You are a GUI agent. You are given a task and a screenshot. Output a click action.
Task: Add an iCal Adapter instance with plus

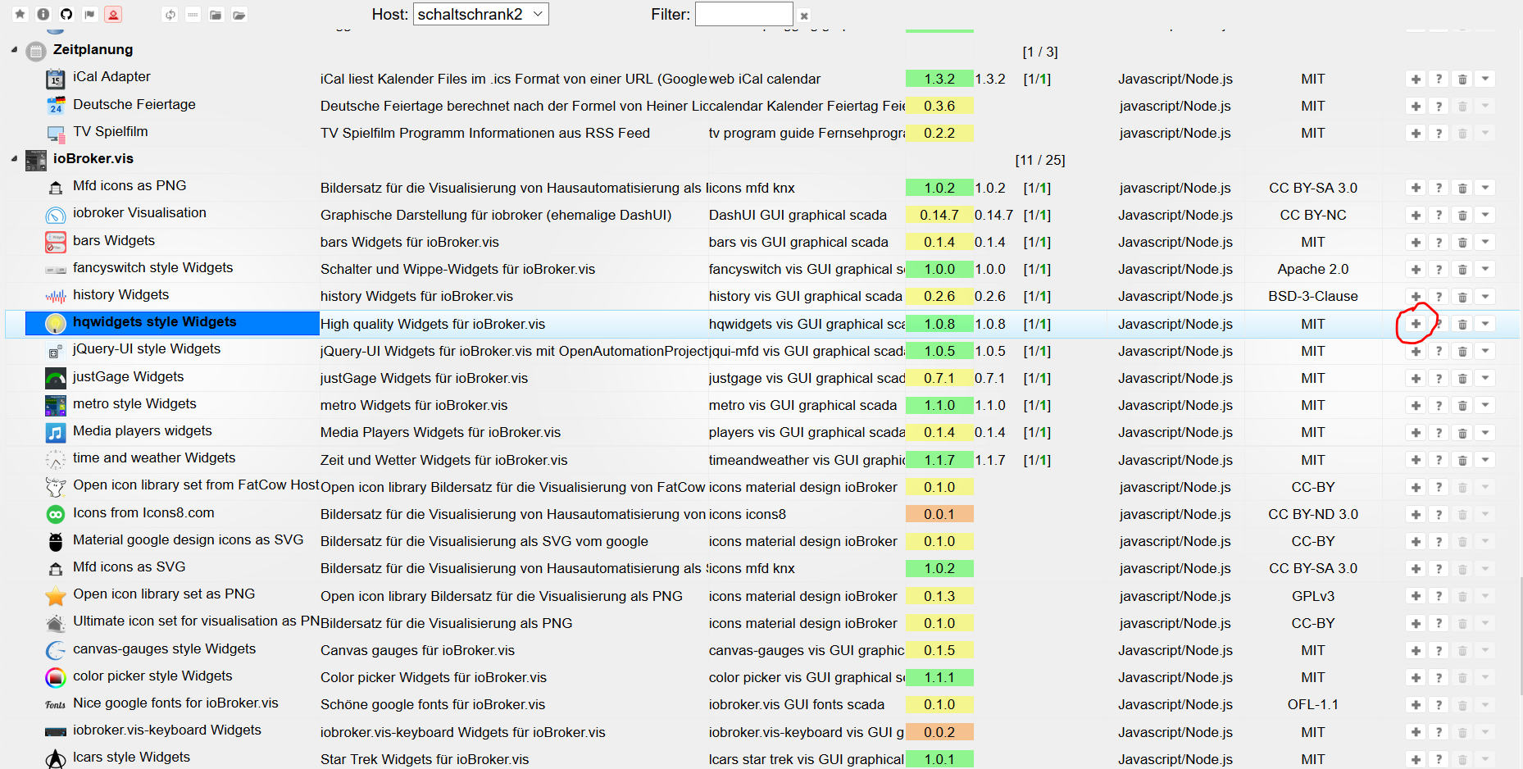click(x=1416, y=80)
